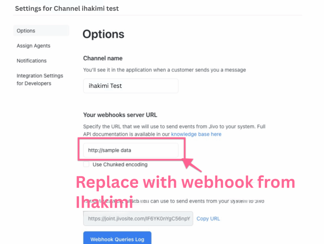Click the Channel name input field
The image size is (324, 244).
coord(131,86)
